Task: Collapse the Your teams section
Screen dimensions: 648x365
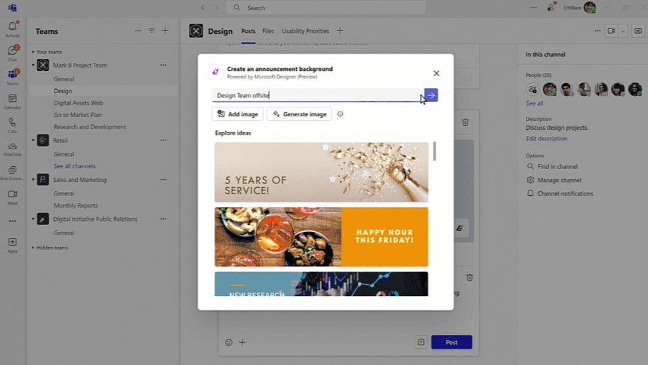Action: pos(33,52)
